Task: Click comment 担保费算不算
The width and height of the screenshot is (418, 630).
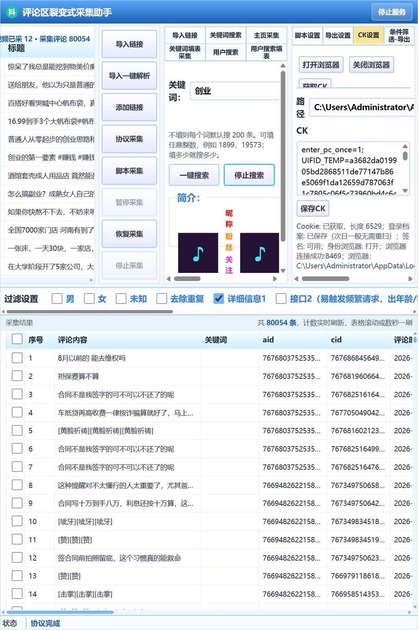Action: 79,376
